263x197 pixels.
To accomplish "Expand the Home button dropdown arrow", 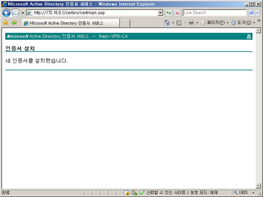I will (173, 23).
